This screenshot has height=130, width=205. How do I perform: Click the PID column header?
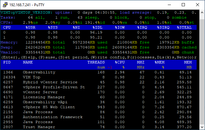[x=7, y=62]
